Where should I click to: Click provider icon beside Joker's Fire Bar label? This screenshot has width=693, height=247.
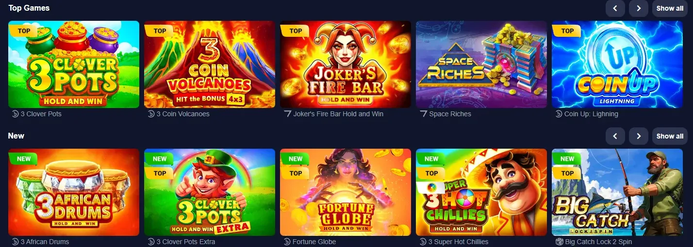[x=287, y=114]
